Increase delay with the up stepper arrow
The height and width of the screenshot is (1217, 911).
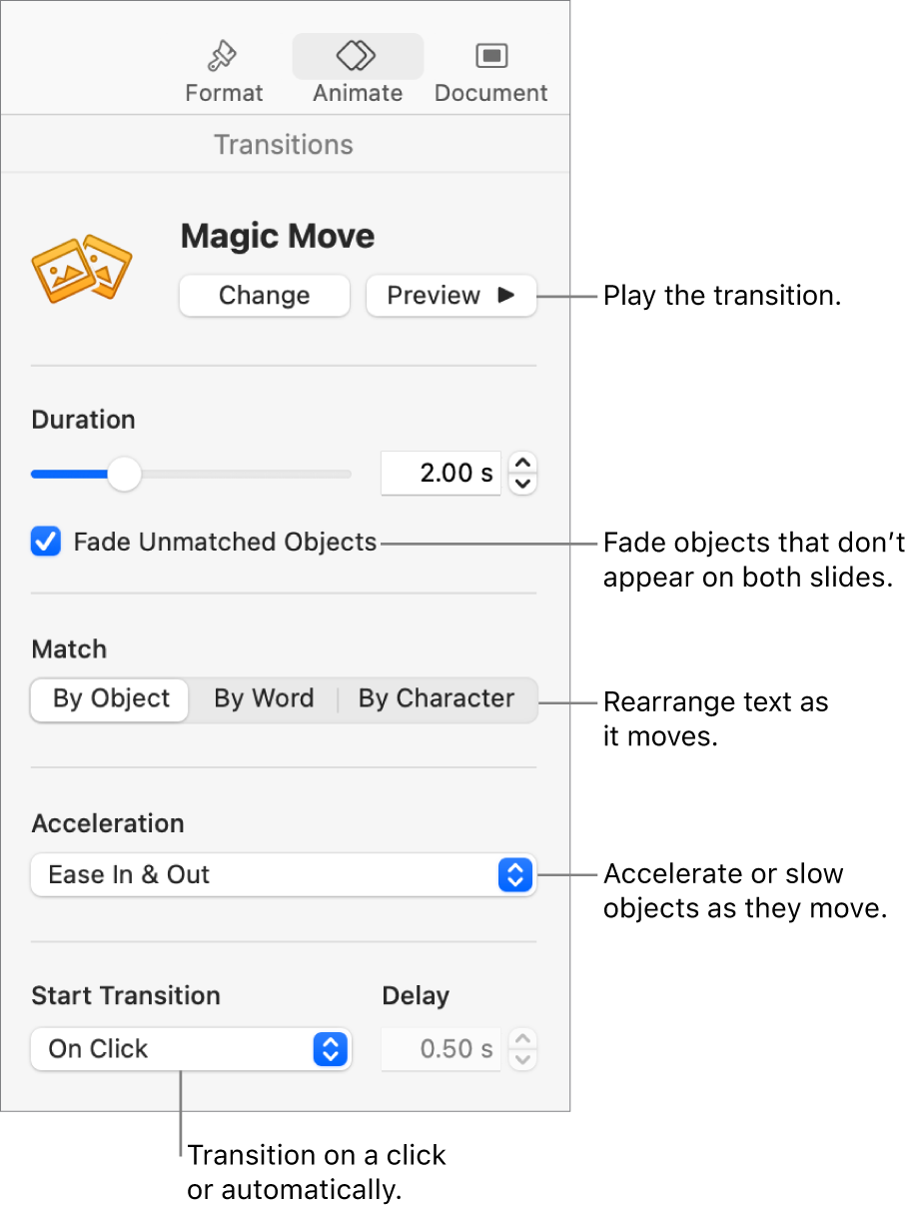pos(523,1038)
